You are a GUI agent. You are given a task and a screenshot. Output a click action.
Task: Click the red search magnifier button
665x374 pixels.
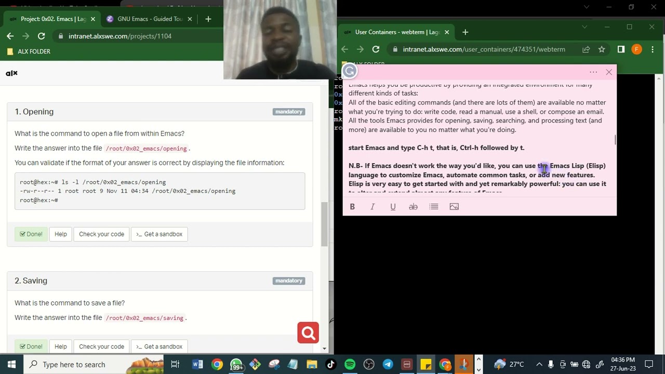[x=308, y=333]
